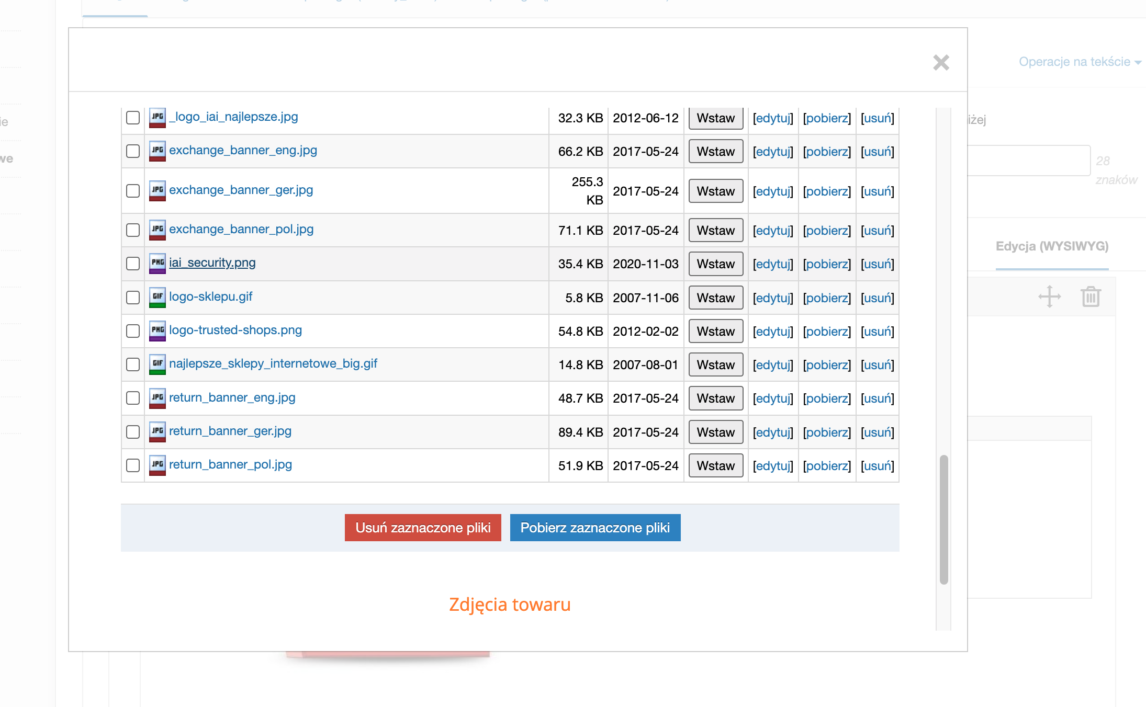Viewport: 1146px width, 707px height.
Task: Click the 2020-11-03 date cell
Action: [645, 264]
